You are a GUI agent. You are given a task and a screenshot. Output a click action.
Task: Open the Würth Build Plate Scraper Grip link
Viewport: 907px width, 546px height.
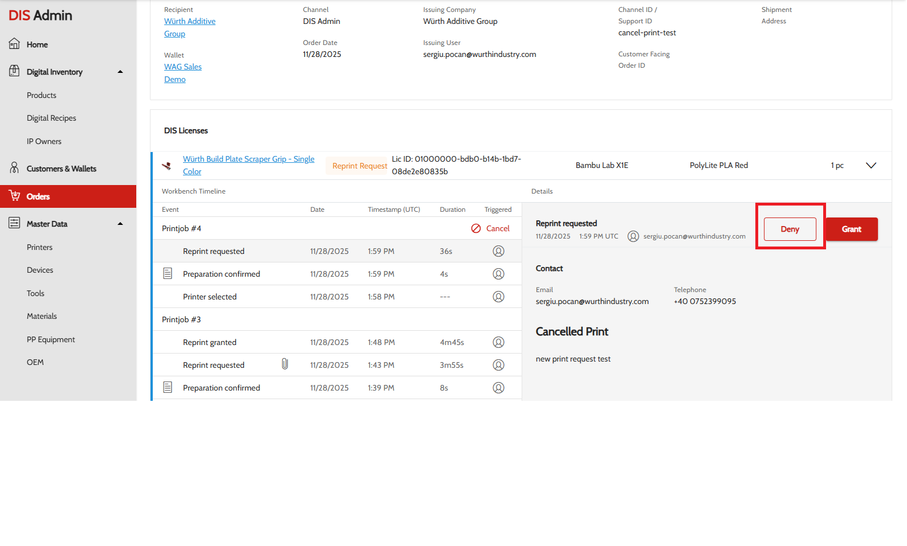coord(248,159)
